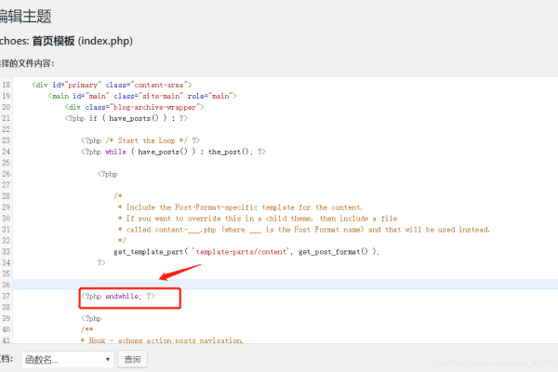Image resolution: width=558 pixels, height=372 pixels.
Task: Place cursor in empty line 36
Action: click(x=279, y=285)
